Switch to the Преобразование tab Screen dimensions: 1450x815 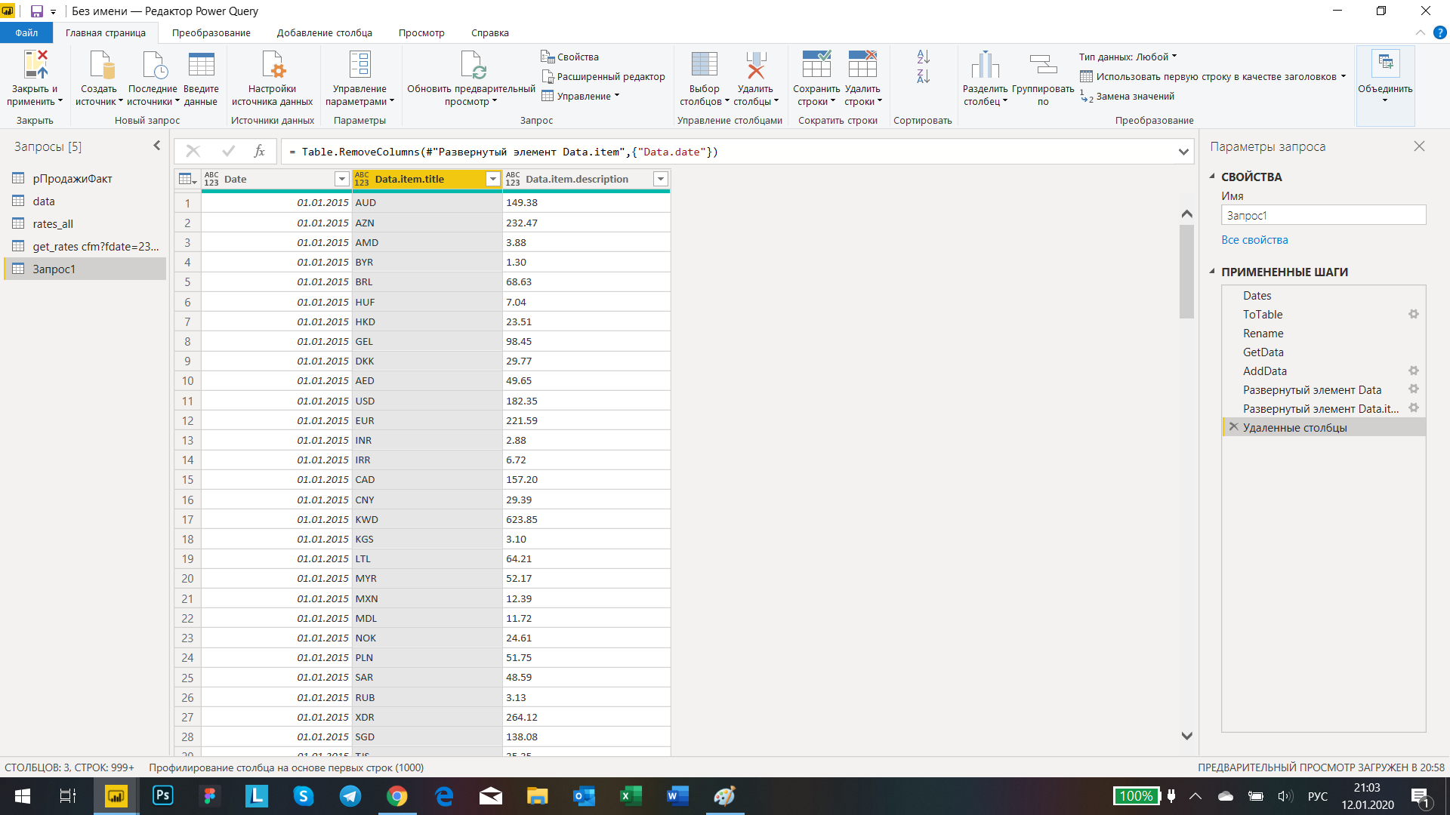point(211,32)
